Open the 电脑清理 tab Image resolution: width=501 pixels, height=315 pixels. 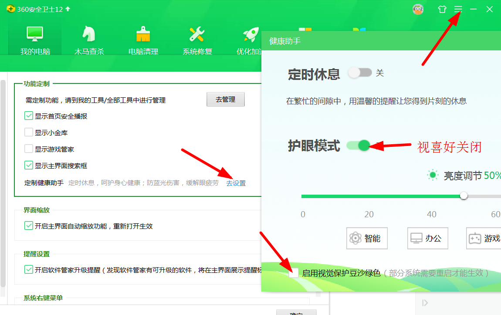coord(143,40)
